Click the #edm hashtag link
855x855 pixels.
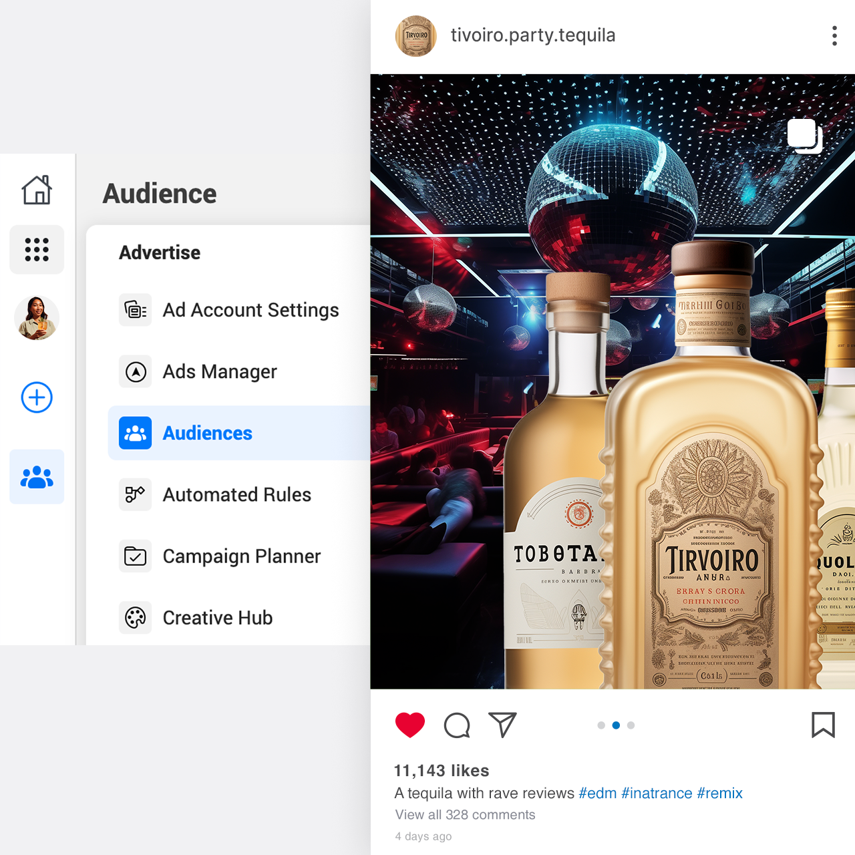click(597, 793)
